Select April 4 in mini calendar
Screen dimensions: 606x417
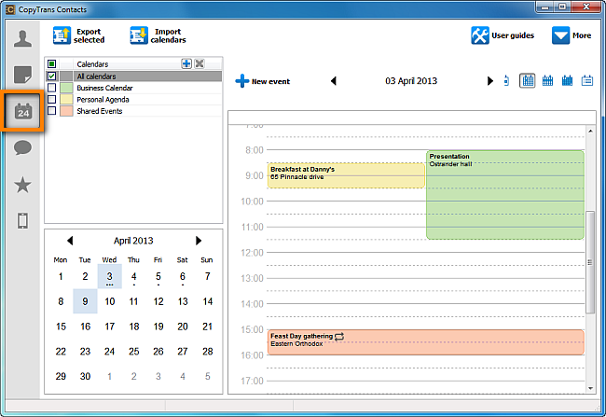point(133,276)
